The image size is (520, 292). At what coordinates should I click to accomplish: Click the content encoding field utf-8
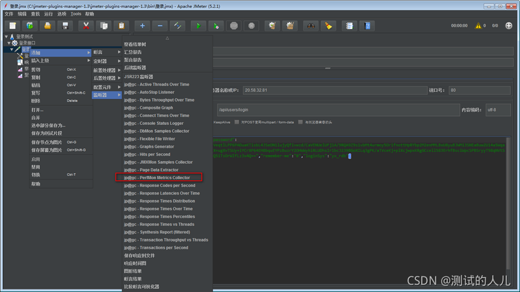(x=498, y=110)
